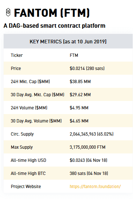Click the FTM ticker value
133x199 pixels.
[74, 55]
